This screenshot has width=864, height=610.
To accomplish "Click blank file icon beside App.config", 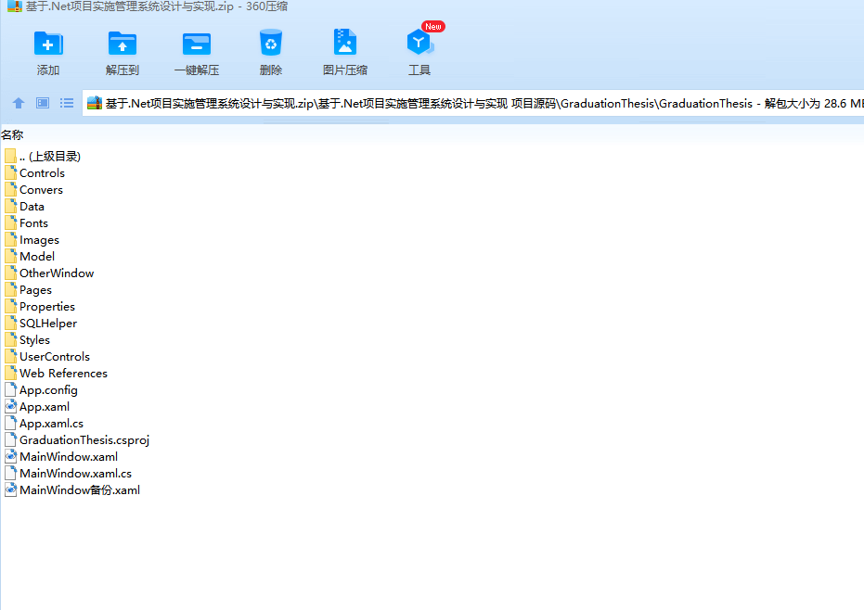I will (x=10, y=389).
